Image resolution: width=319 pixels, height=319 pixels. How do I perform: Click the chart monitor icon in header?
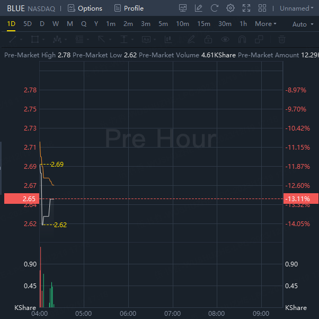[182, 8]
